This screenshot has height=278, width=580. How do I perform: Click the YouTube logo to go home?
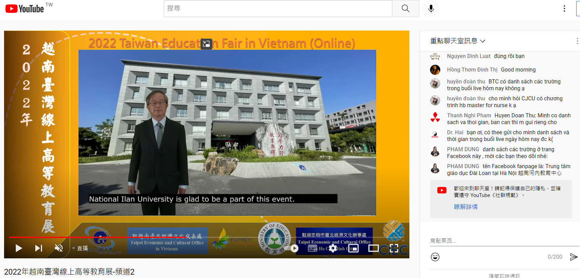pos(24,8)
